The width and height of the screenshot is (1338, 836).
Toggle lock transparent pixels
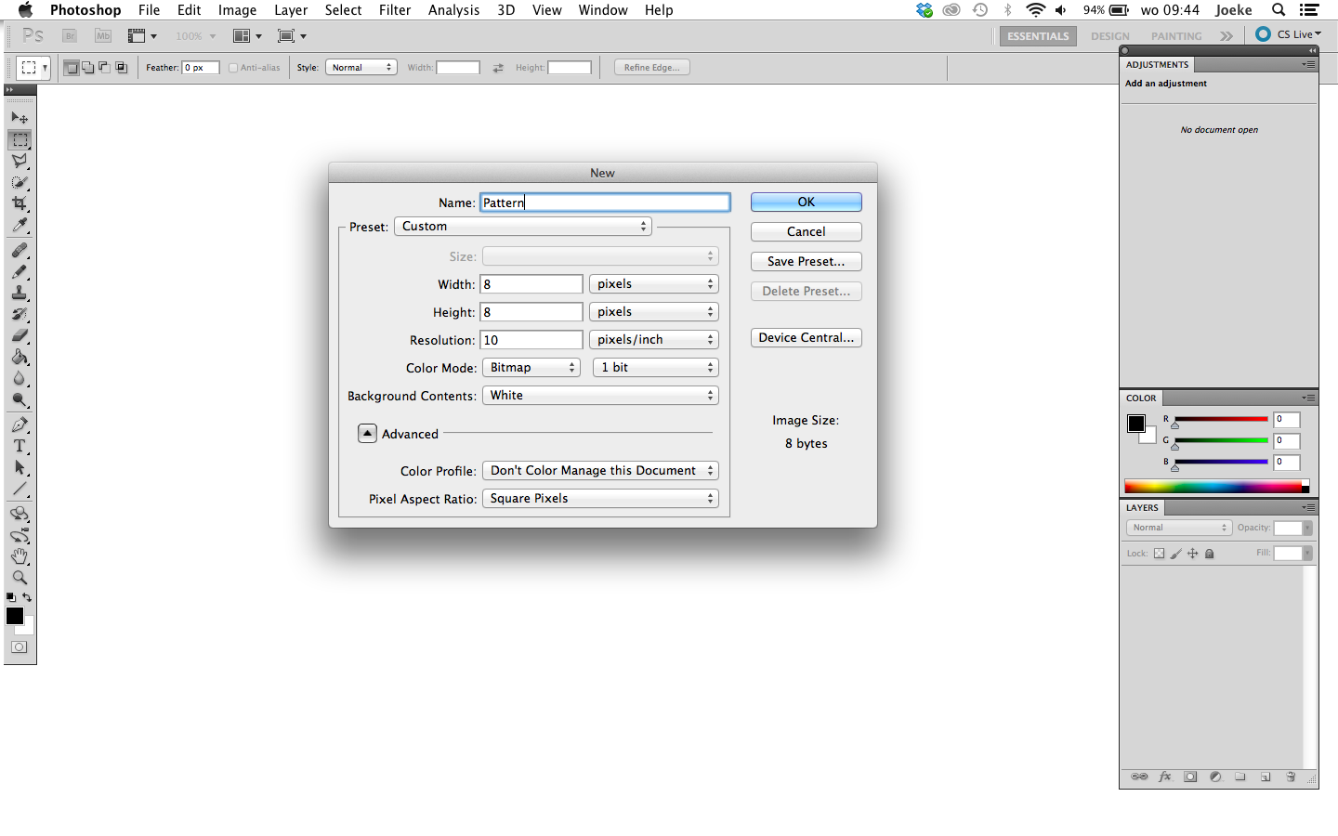[1159, 554]
